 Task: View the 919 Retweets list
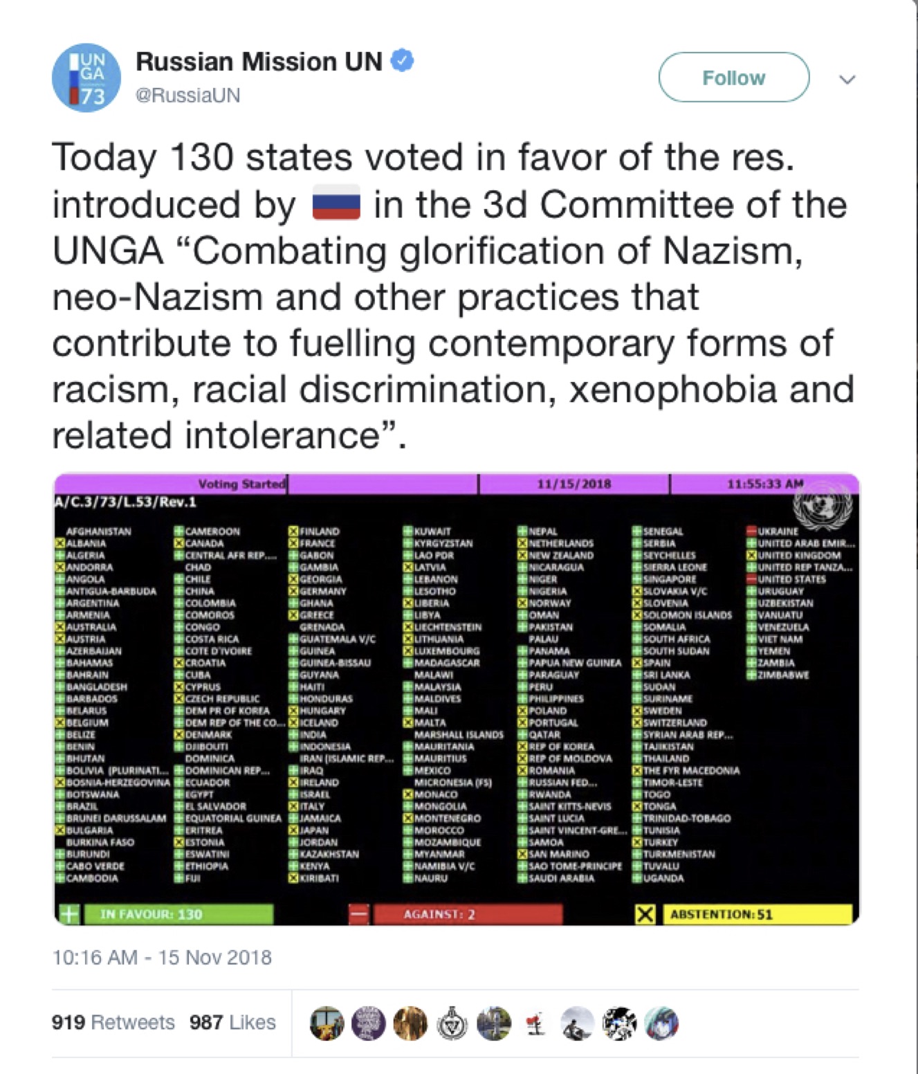(113, 1022)
